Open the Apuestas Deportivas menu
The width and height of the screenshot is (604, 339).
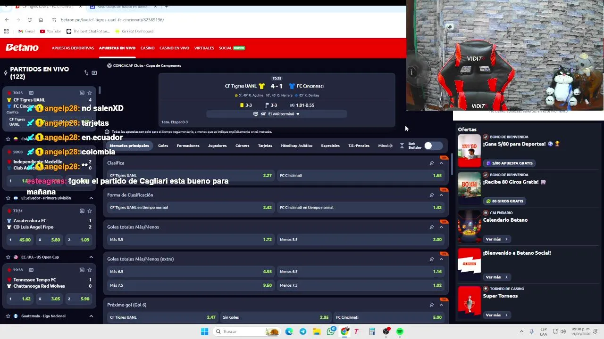[73, 48]
